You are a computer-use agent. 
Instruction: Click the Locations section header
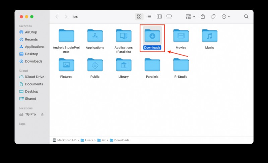[x=26, y=108]
